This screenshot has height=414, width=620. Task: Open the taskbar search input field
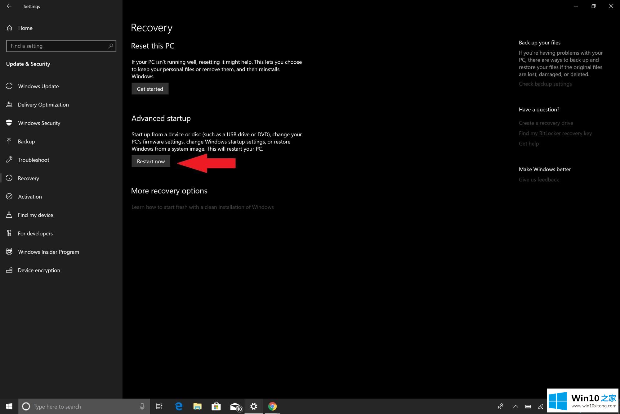click(84, 407)
